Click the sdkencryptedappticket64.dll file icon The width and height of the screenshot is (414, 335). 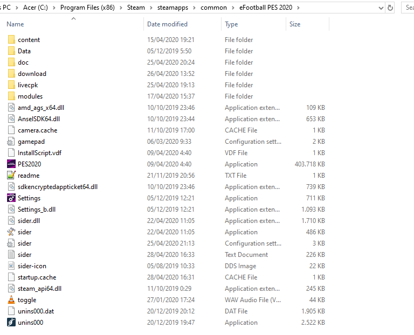11,187
